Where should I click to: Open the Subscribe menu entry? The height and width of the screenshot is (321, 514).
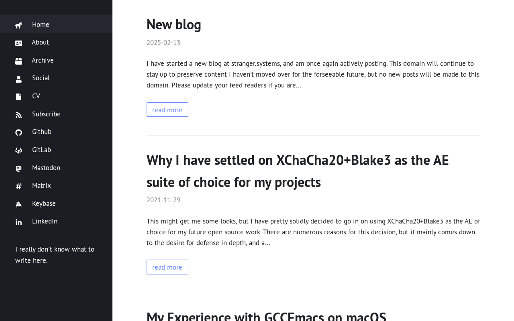(46, 114)
